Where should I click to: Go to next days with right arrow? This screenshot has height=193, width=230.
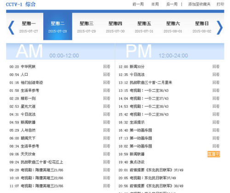click(x=219, y=28)
